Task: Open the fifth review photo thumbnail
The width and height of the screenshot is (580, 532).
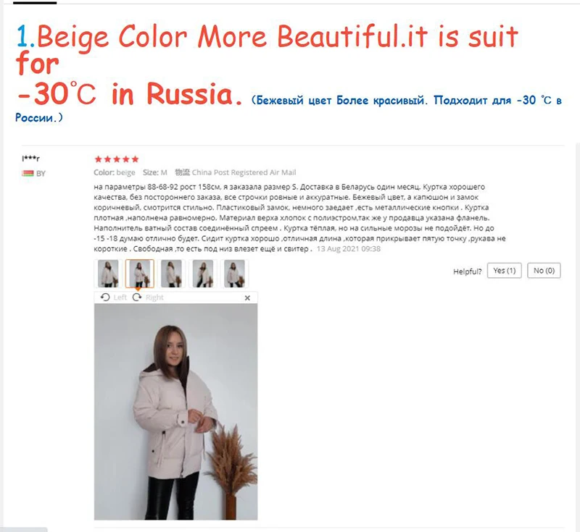Action: [234, 274]
